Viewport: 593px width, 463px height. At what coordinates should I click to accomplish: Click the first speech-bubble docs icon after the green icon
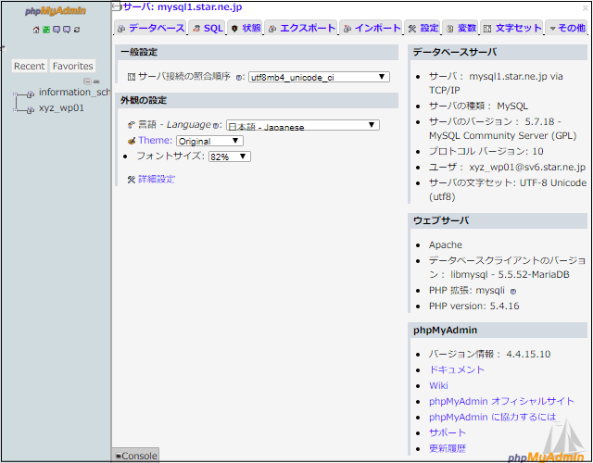click(x=57, y=30)
